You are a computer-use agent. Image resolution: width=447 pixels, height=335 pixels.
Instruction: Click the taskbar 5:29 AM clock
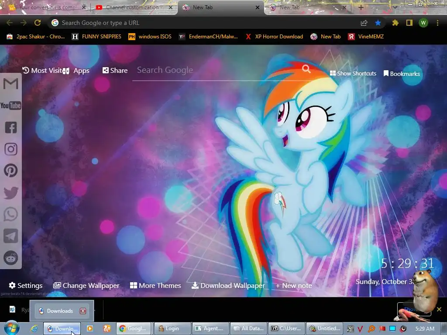coord(425,329)
